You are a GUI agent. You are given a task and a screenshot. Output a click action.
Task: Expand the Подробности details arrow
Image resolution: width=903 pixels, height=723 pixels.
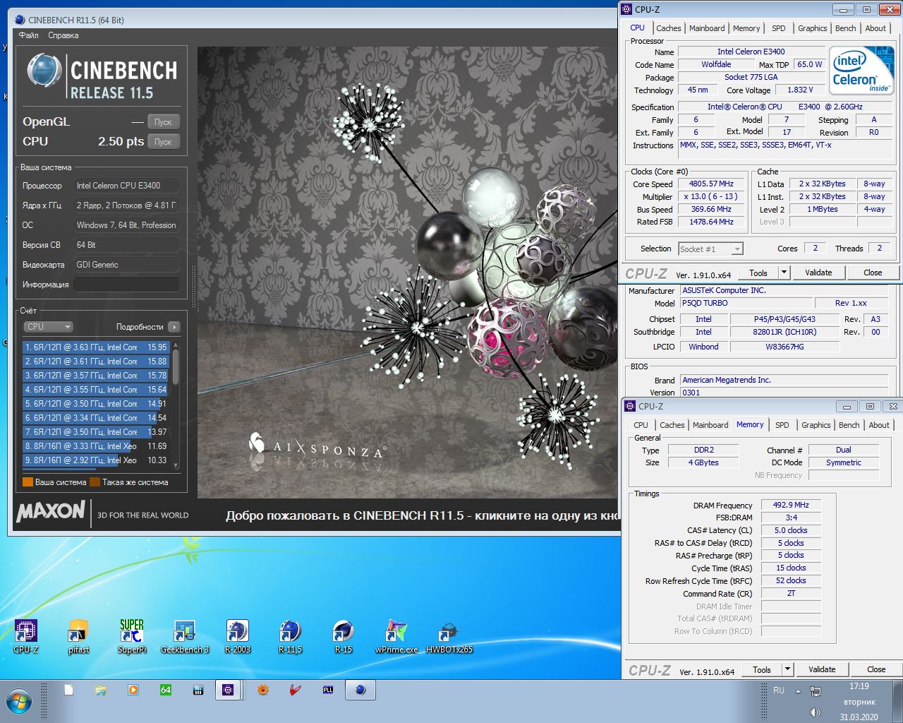click(x=174, y=327)
